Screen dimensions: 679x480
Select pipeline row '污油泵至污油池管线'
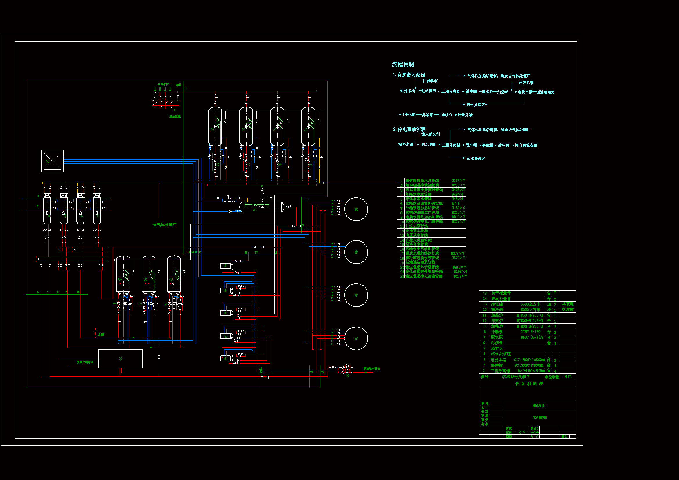pos(432,249)
